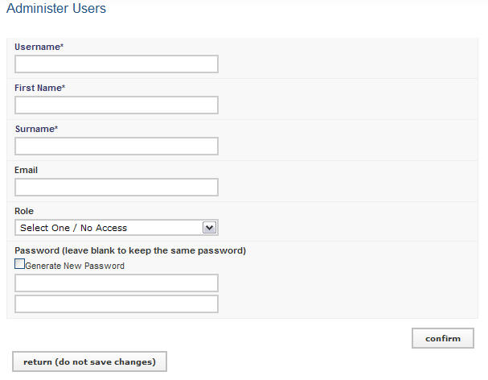The height and width of the screenshot is (380, 488).
Task: Open the Role dropdown arrow
Action: pos(210,228)
